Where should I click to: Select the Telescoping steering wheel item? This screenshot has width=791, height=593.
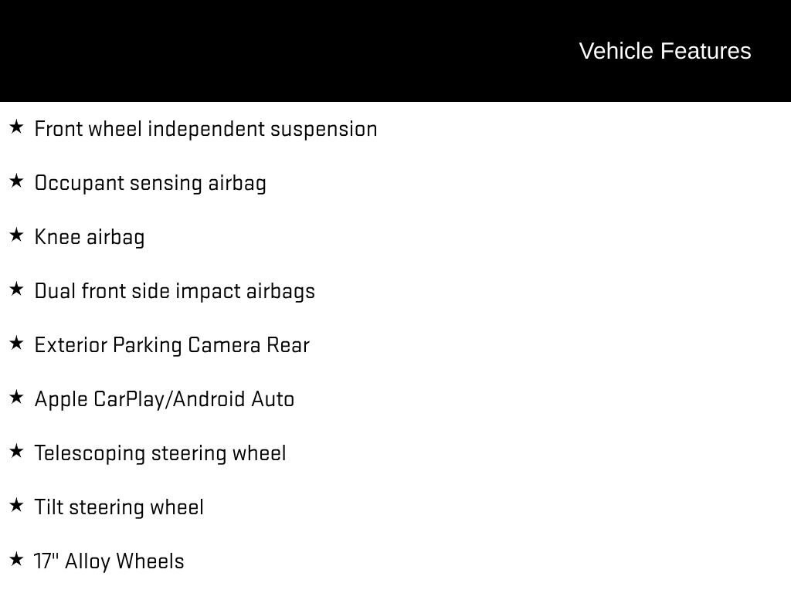pyautogui.click(x=161, y=453)
